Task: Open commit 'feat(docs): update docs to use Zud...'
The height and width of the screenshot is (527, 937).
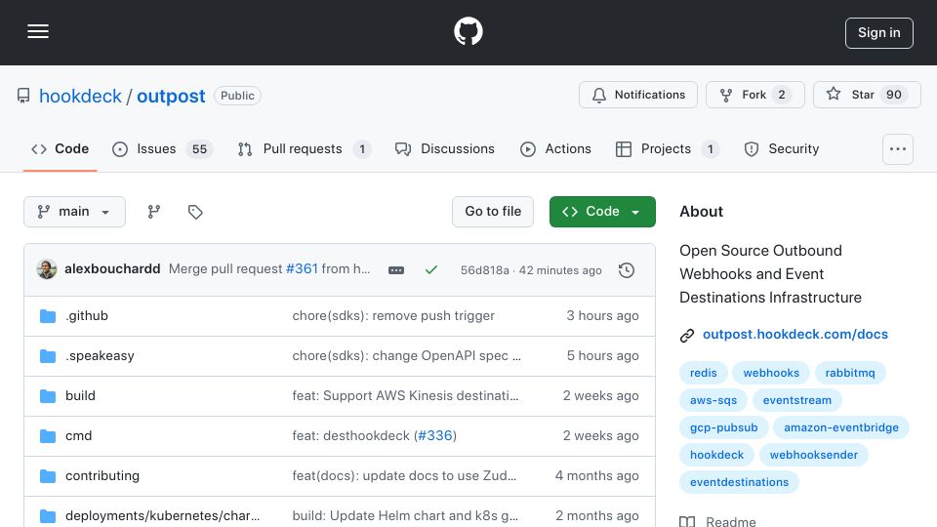Action: click(x=404, y=475)
